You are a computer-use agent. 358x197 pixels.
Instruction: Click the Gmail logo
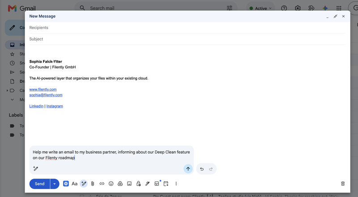(21, 8)
